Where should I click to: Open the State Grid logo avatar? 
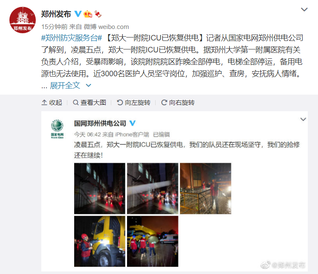(57, 129)
